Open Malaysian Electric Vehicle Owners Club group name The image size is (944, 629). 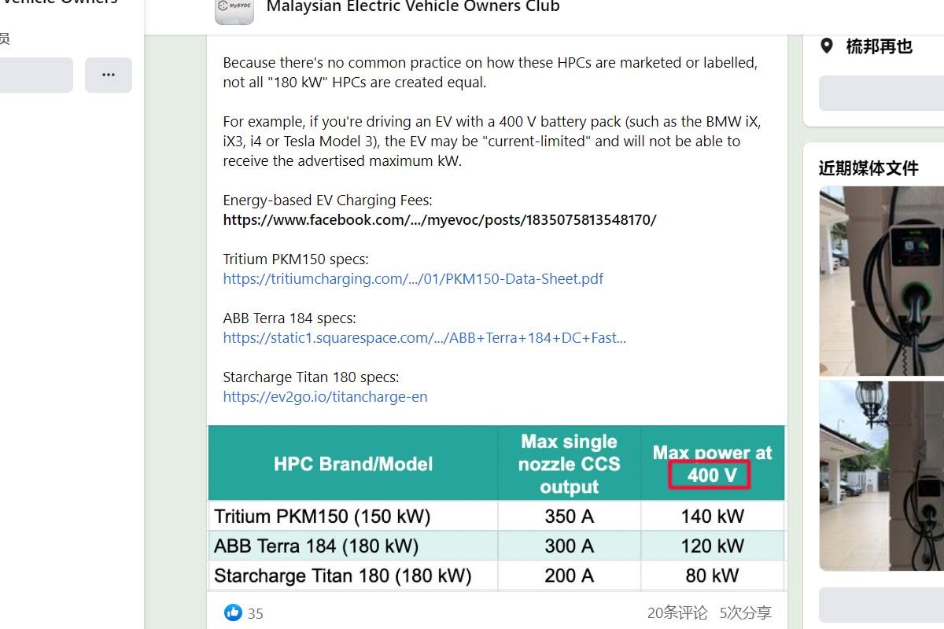coord(413,7)
